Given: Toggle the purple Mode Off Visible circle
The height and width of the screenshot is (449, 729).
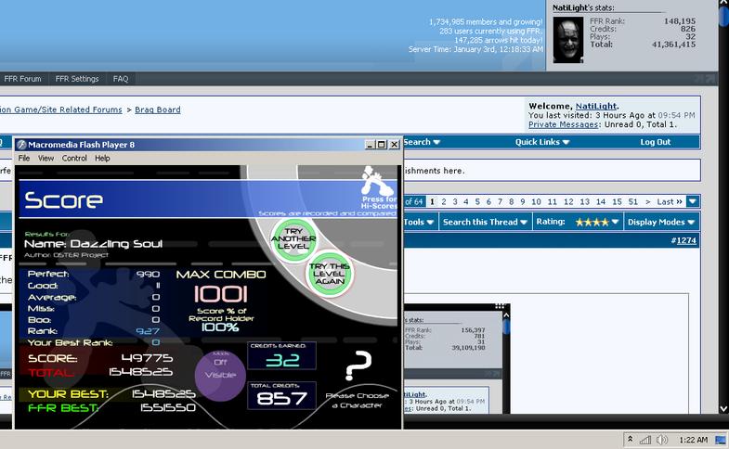Looking at the screenshot, I should click(x=220, y=375).
